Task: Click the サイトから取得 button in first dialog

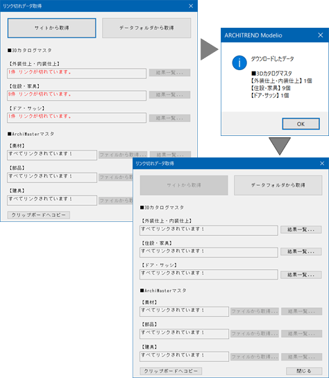Action: click(x=51, y=28)
